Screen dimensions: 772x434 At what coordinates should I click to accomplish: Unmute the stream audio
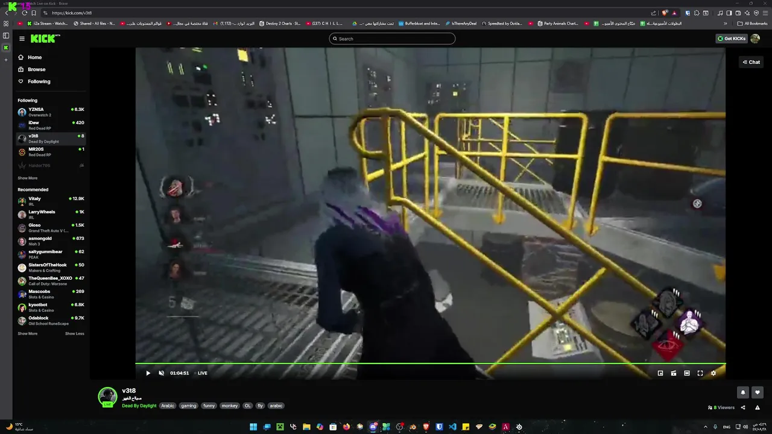coord(161,373)
